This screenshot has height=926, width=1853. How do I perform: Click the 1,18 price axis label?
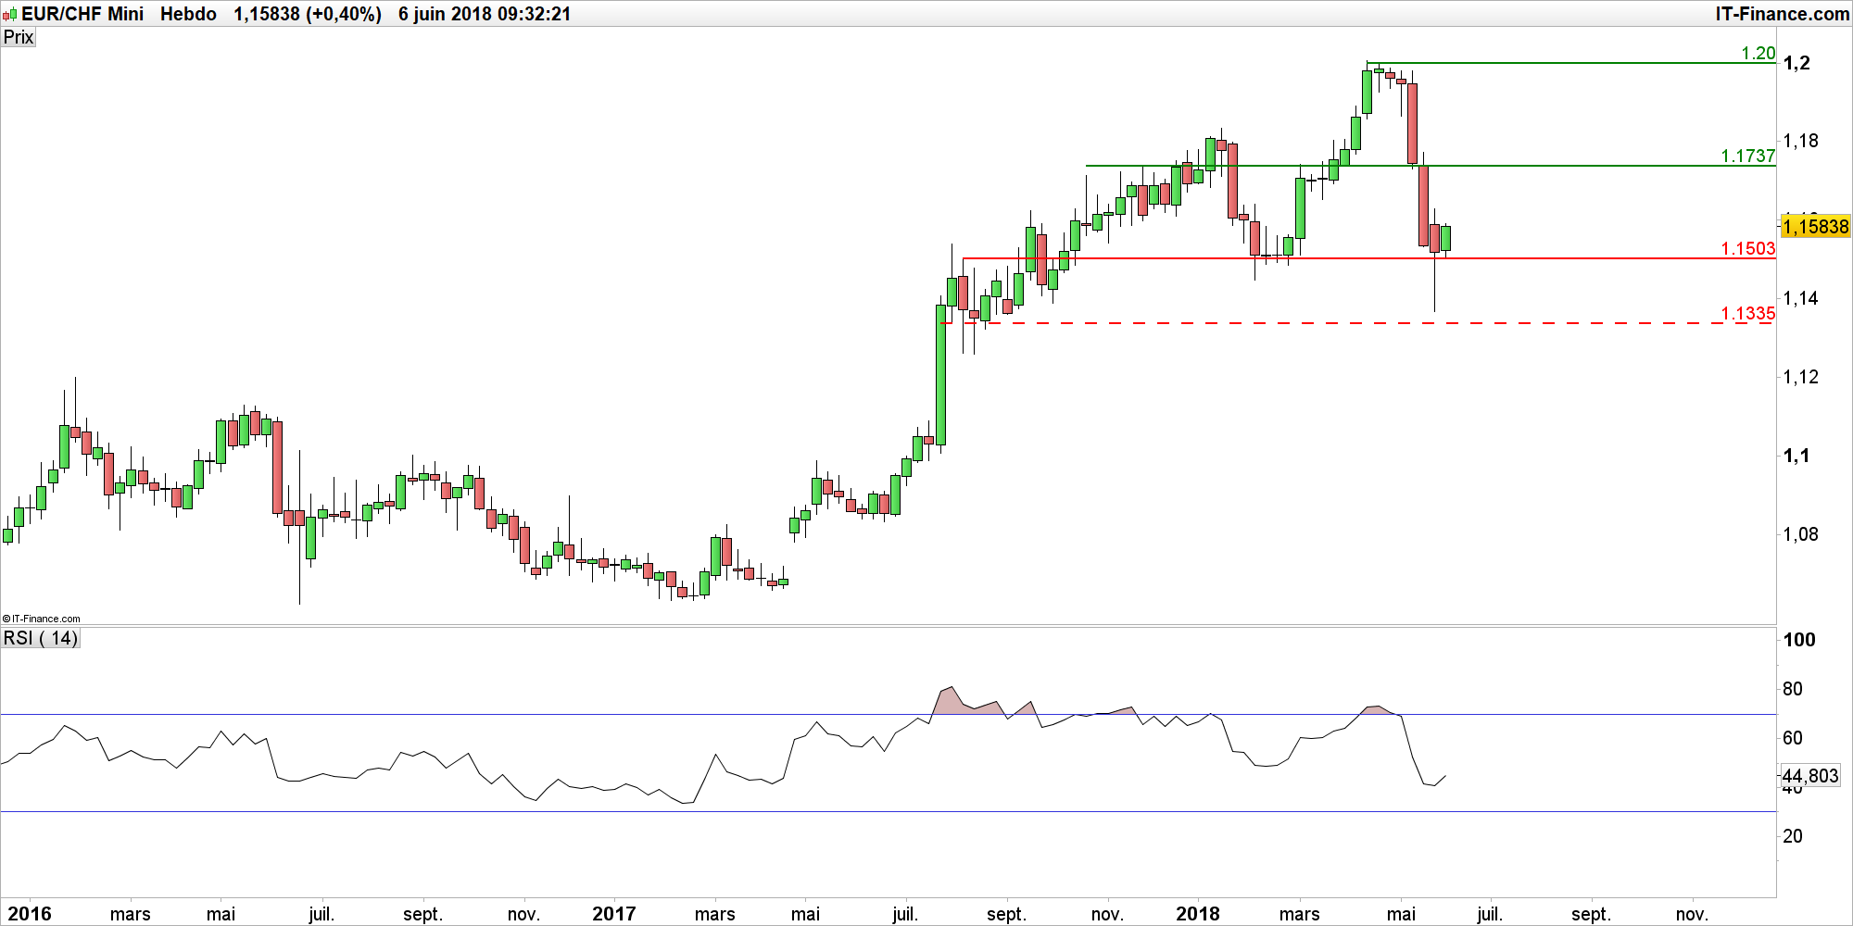point(1801,141)
